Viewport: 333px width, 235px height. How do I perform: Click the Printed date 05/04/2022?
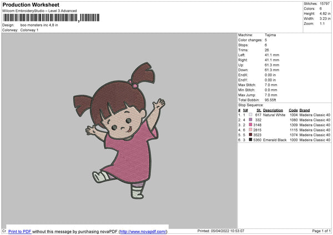coord(220,231)
